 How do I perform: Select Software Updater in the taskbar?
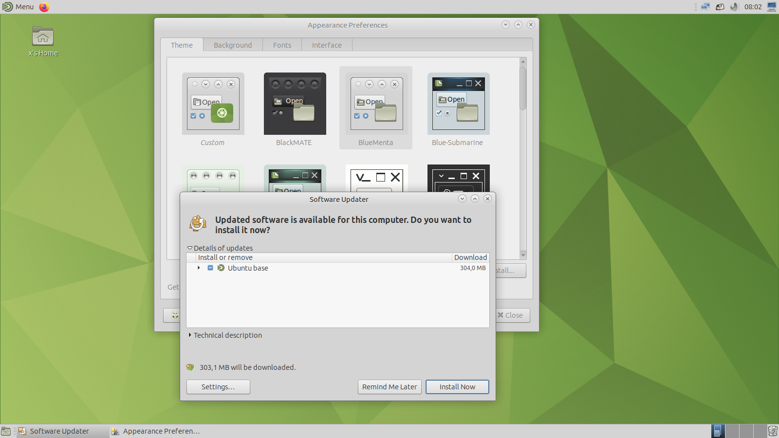tap(58, 431)
